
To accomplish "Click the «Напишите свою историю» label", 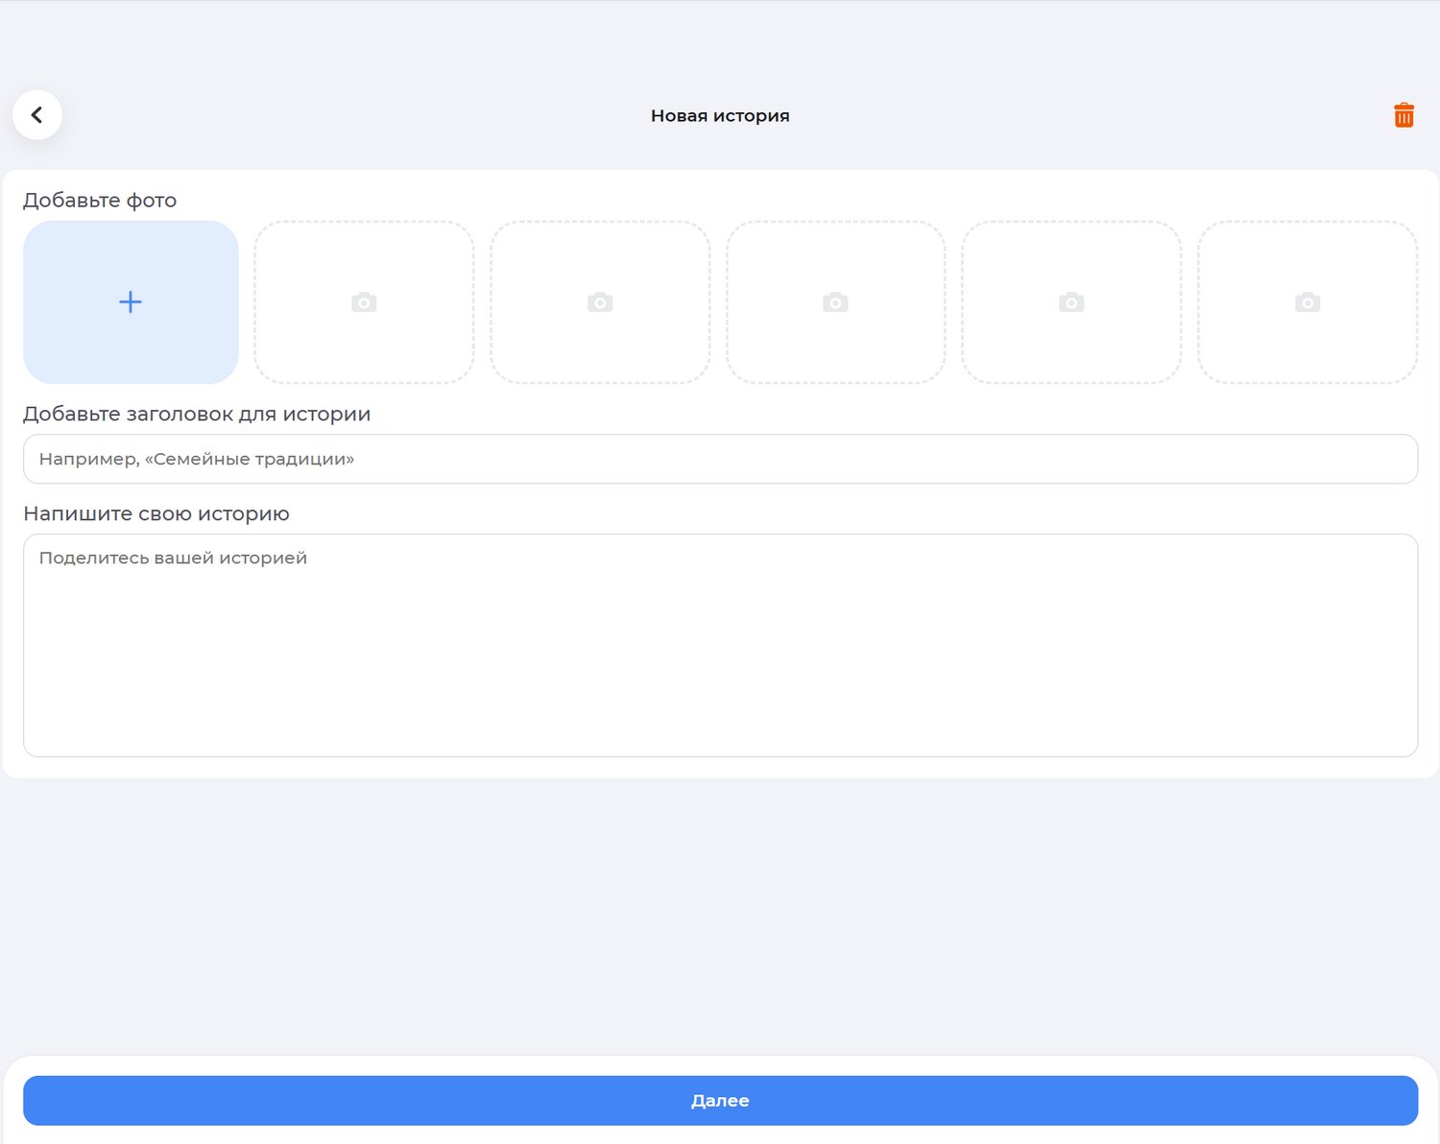I will point(156,514).
